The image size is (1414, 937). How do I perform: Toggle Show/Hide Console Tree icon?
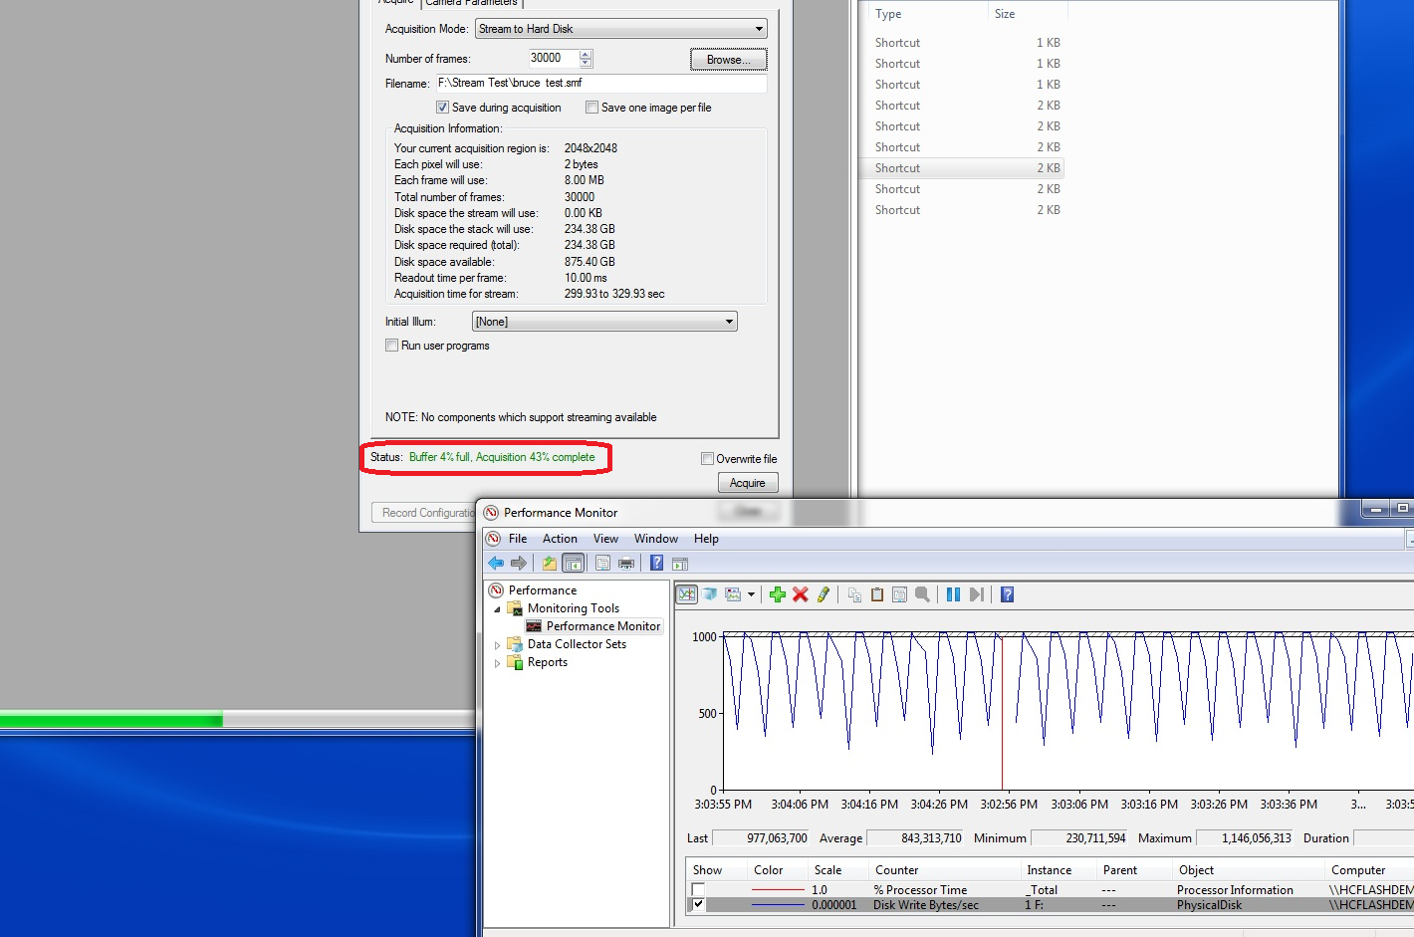574,564
